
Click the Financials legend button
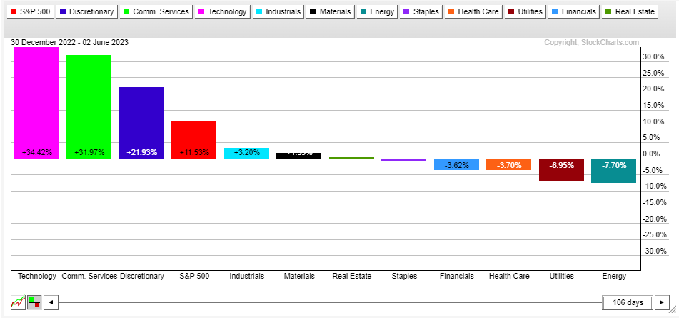(573, 11)
